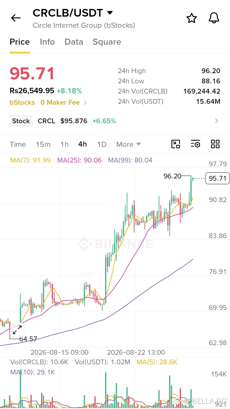Image resolution: width=230 pixels, height=409 pixels.
Task: Tap the 24h High value 96.20
Action: click(211, 71)
